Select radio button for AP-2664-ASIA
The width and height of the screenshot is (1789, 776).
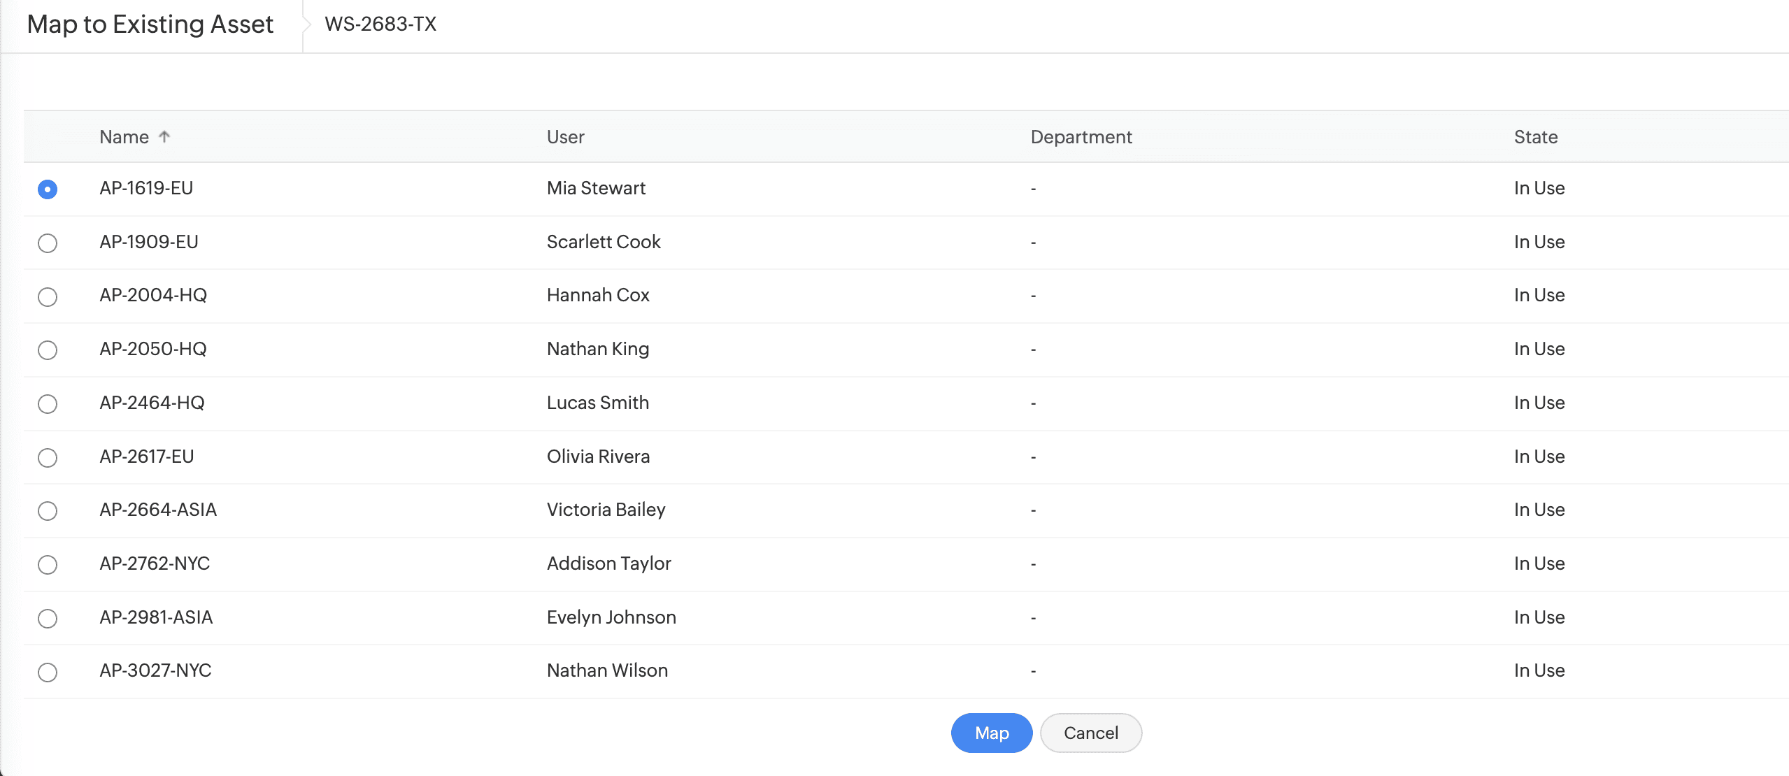pos(48,511)
